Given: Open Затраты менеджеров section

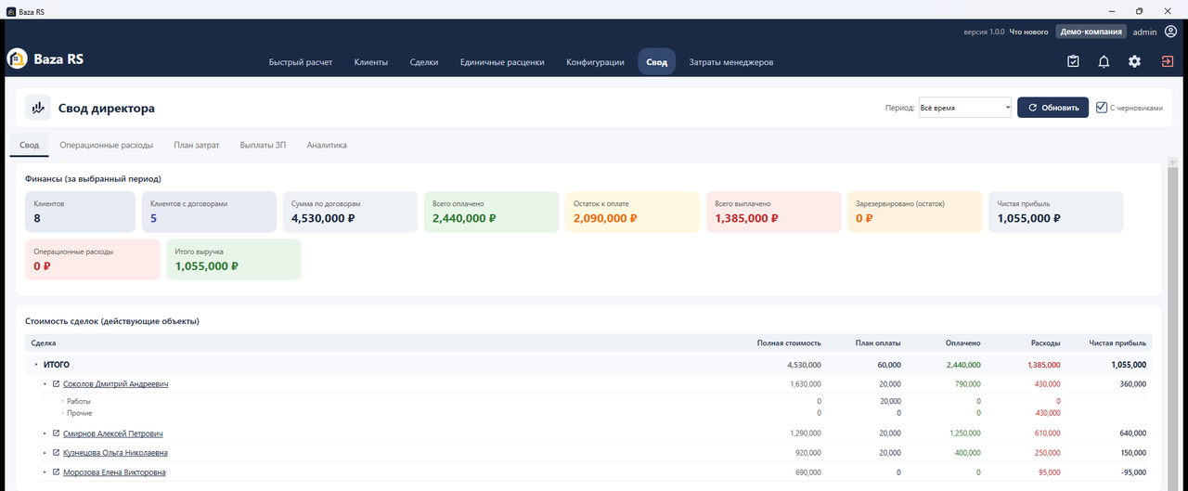Looking at the screenshot, I should click(x=731, y=62).
